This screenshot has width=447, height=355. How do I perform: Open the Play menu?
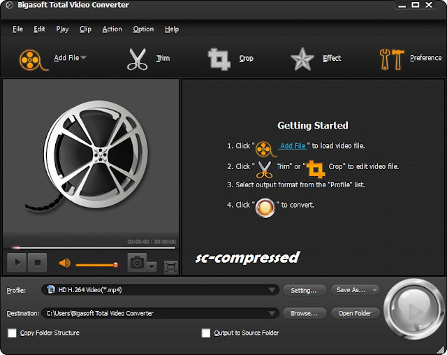pos(62,29)
